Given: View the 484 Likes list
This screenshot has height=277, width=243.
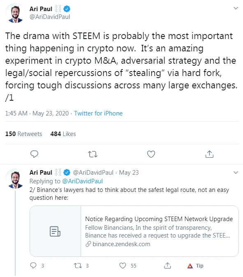Looking at the screenshot, I should (x=63, y=134).
